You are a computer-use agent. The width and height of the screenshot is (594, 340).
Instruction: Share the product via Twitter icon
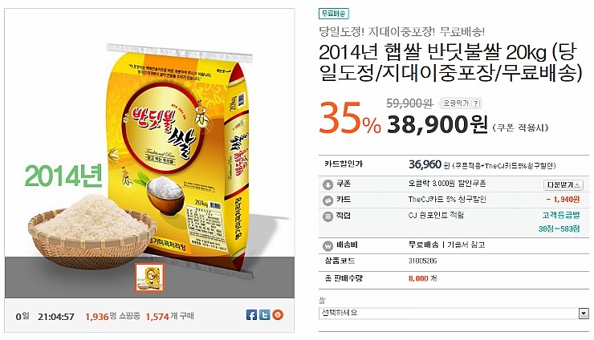[x=265, y=314]
